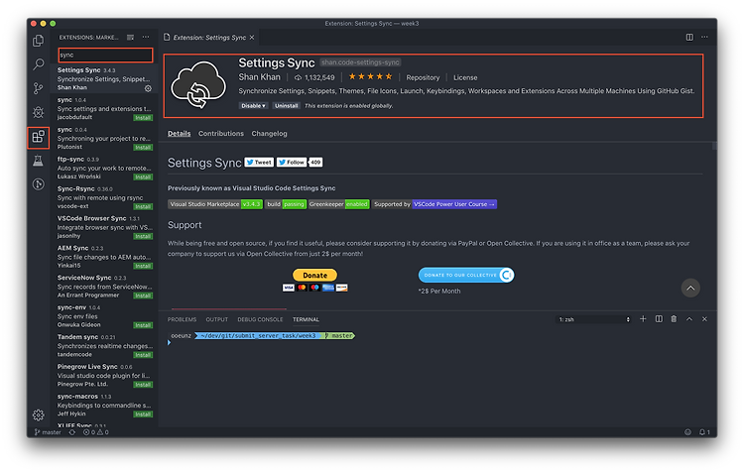Switch to the Details tab
Image resolution: width=744 pixels, height=473 pixels.
tap(179, 134)
